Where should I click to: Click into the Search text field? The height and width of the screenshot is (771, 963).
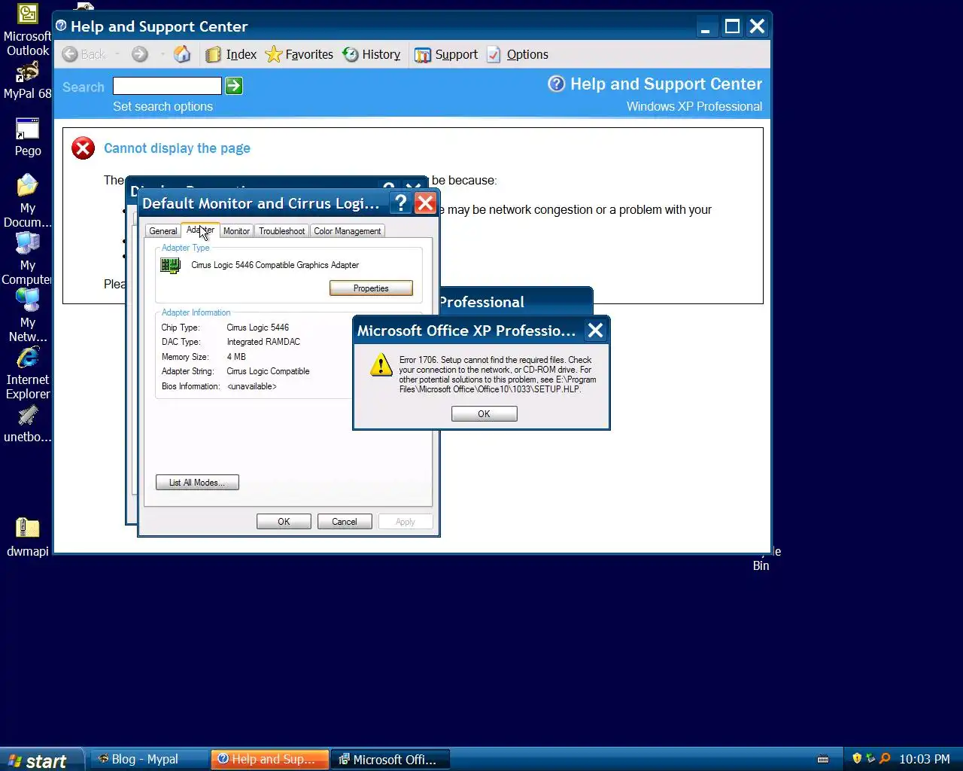[x=167, y=86]
